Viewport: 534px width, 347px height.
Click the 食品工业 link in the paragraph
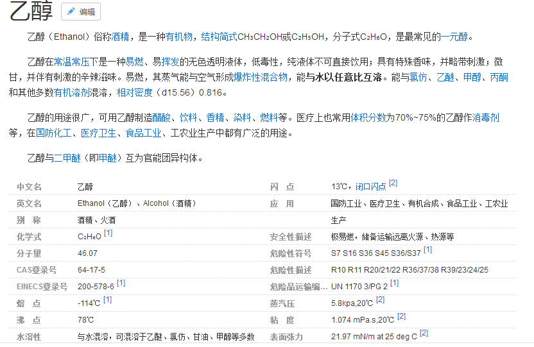(143, 133)
